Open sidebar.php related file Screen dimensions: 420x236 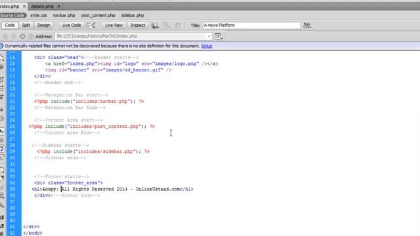(x=133, y=16)
